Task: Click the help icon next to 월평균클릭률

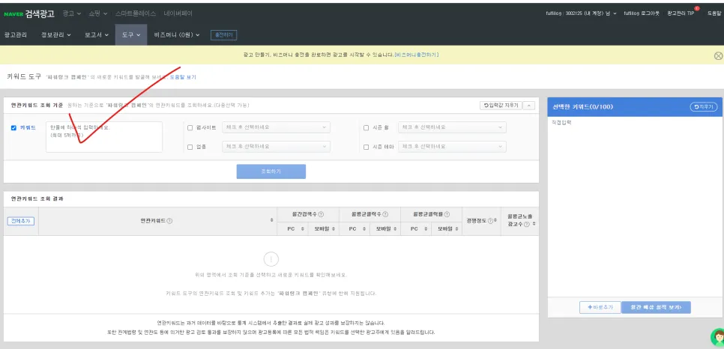Action: [x=447, y=214]
